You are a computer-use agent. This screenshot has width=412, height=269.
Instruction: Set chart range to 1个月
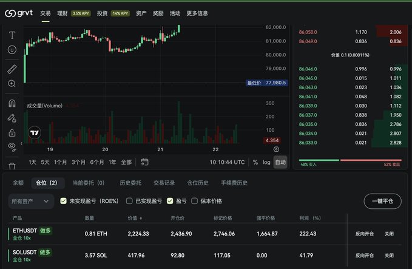pyautogui.click(x=61, y=162)
